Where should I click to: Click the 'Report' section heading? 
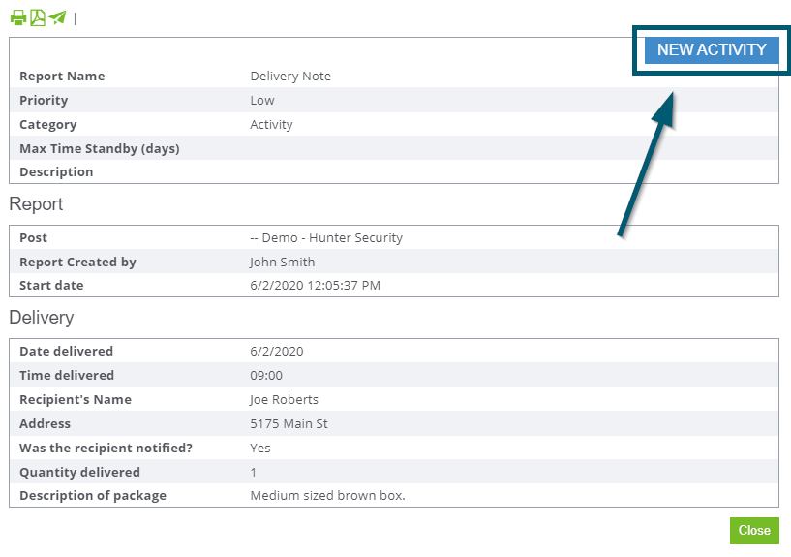pyautogui.click(x=36, y=203)
